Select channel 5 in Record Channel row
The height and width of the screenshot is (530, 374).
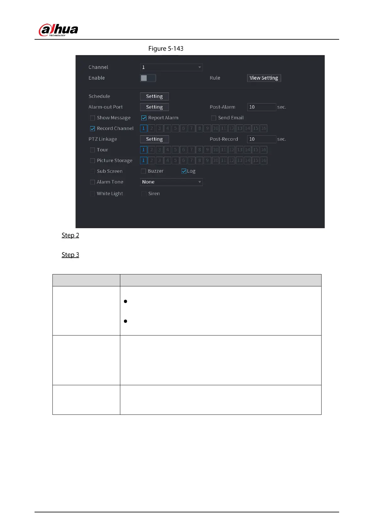pyautogui.click(x=176, y=128)
